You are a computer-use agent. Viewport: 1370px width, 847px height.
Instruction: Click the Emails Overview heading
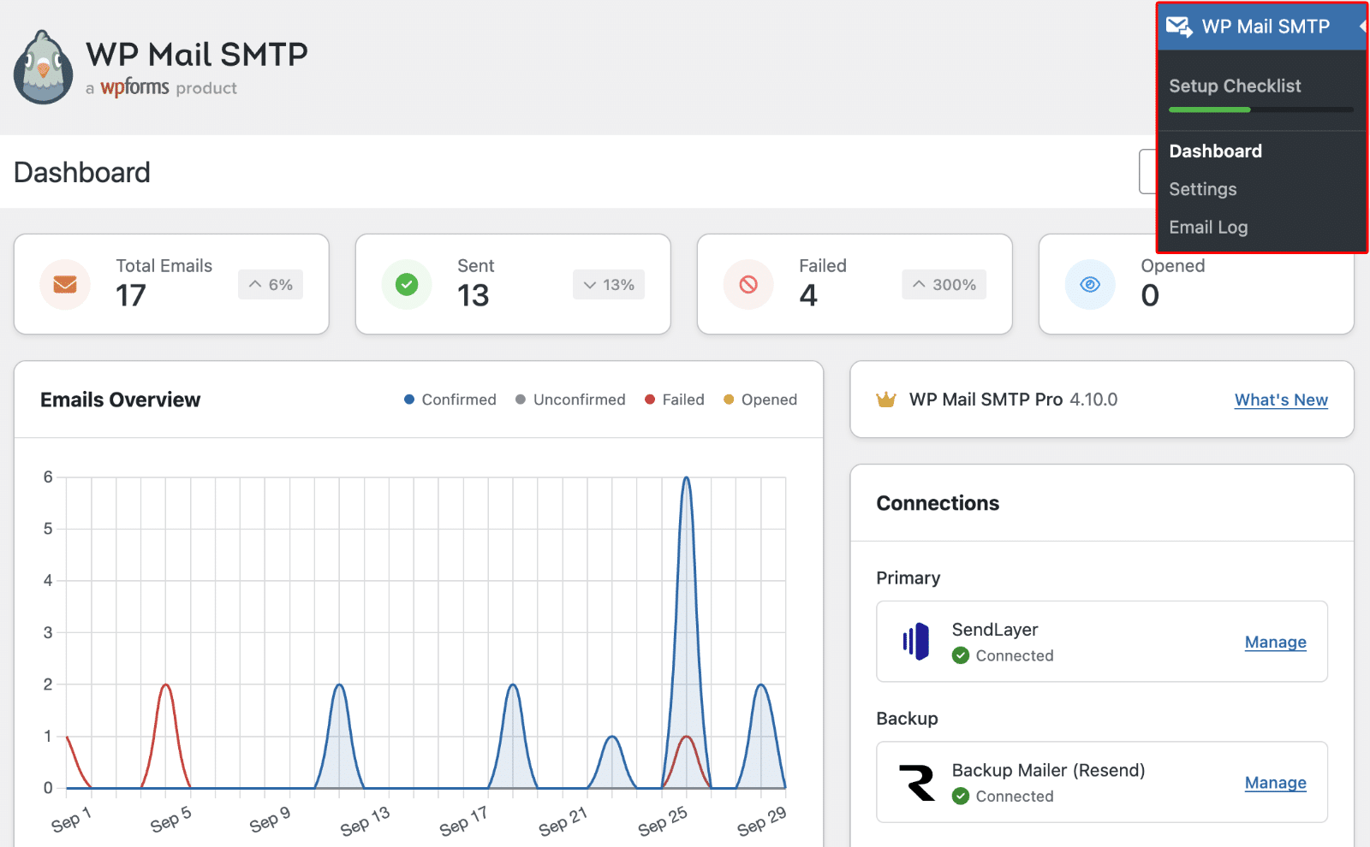pyautogui.click(x=120, y=400)
